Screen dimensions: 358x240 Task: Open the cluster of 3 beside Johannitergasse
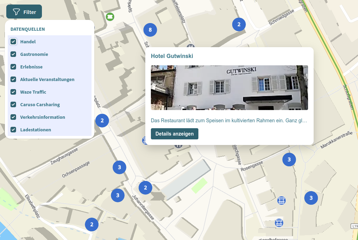pyautogui.click(x=118, y=195)
